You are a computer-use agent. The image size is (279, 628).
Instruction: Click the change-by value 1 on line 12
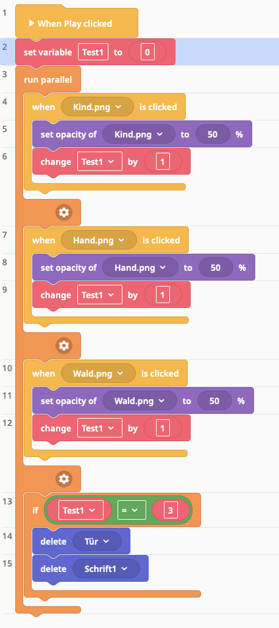click(x=163, y=428)
